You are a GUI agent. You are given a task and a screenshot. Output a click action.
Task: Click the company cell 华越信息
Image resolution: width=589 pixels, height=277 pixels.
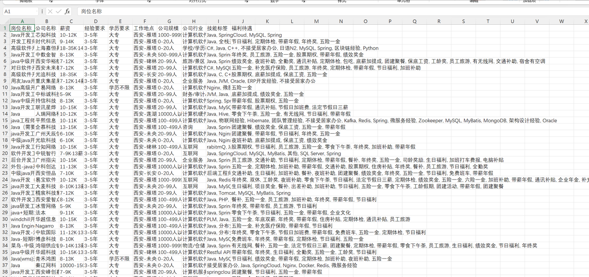(46, 219)
